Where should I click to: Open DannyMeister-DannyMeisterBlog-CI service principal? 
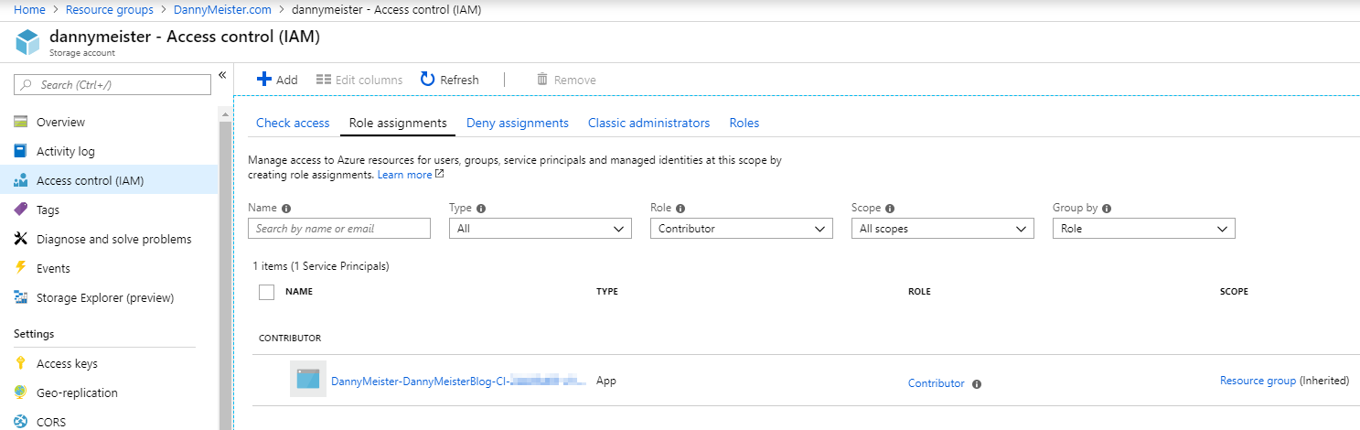click(x=458, y=381)
